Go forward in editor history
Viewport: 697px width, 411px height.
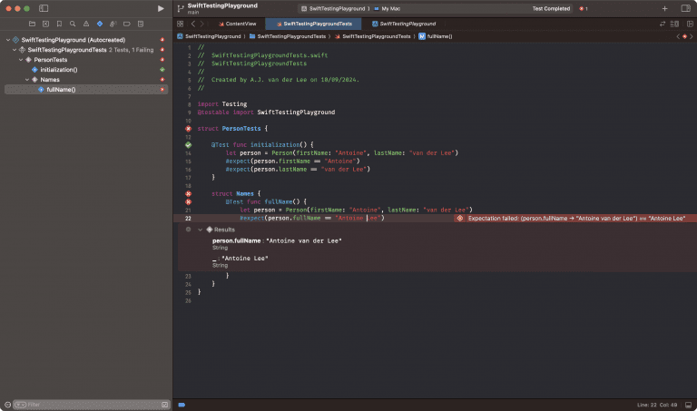(201, 24)
